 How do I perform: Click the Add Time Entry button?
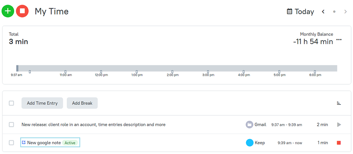[42, 103]
